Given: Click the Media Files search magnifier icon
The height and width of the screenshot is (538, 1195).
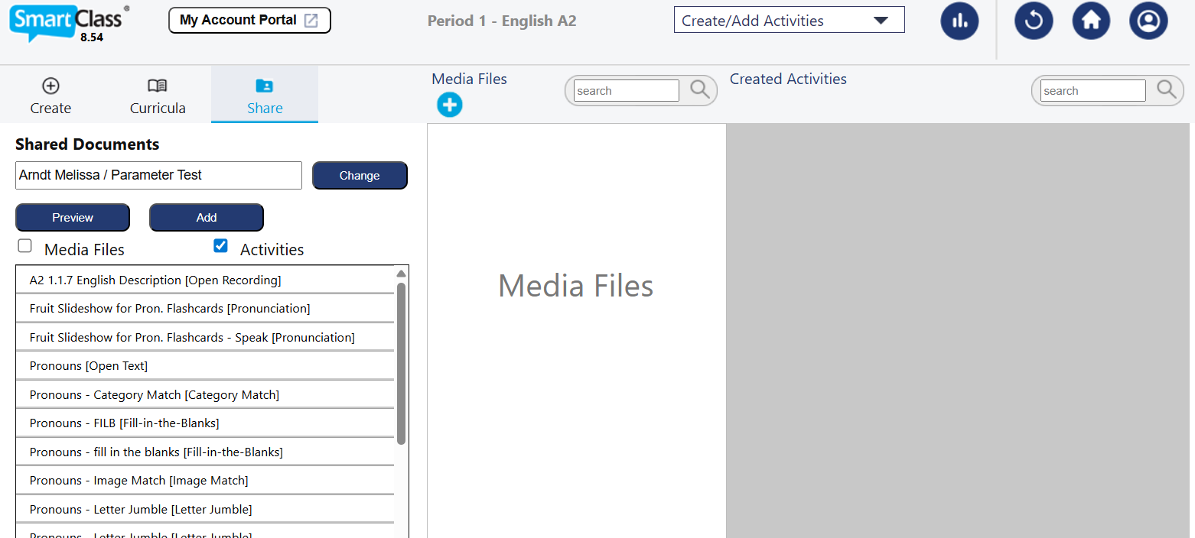Looking at the screenshot, I should 700,90.
